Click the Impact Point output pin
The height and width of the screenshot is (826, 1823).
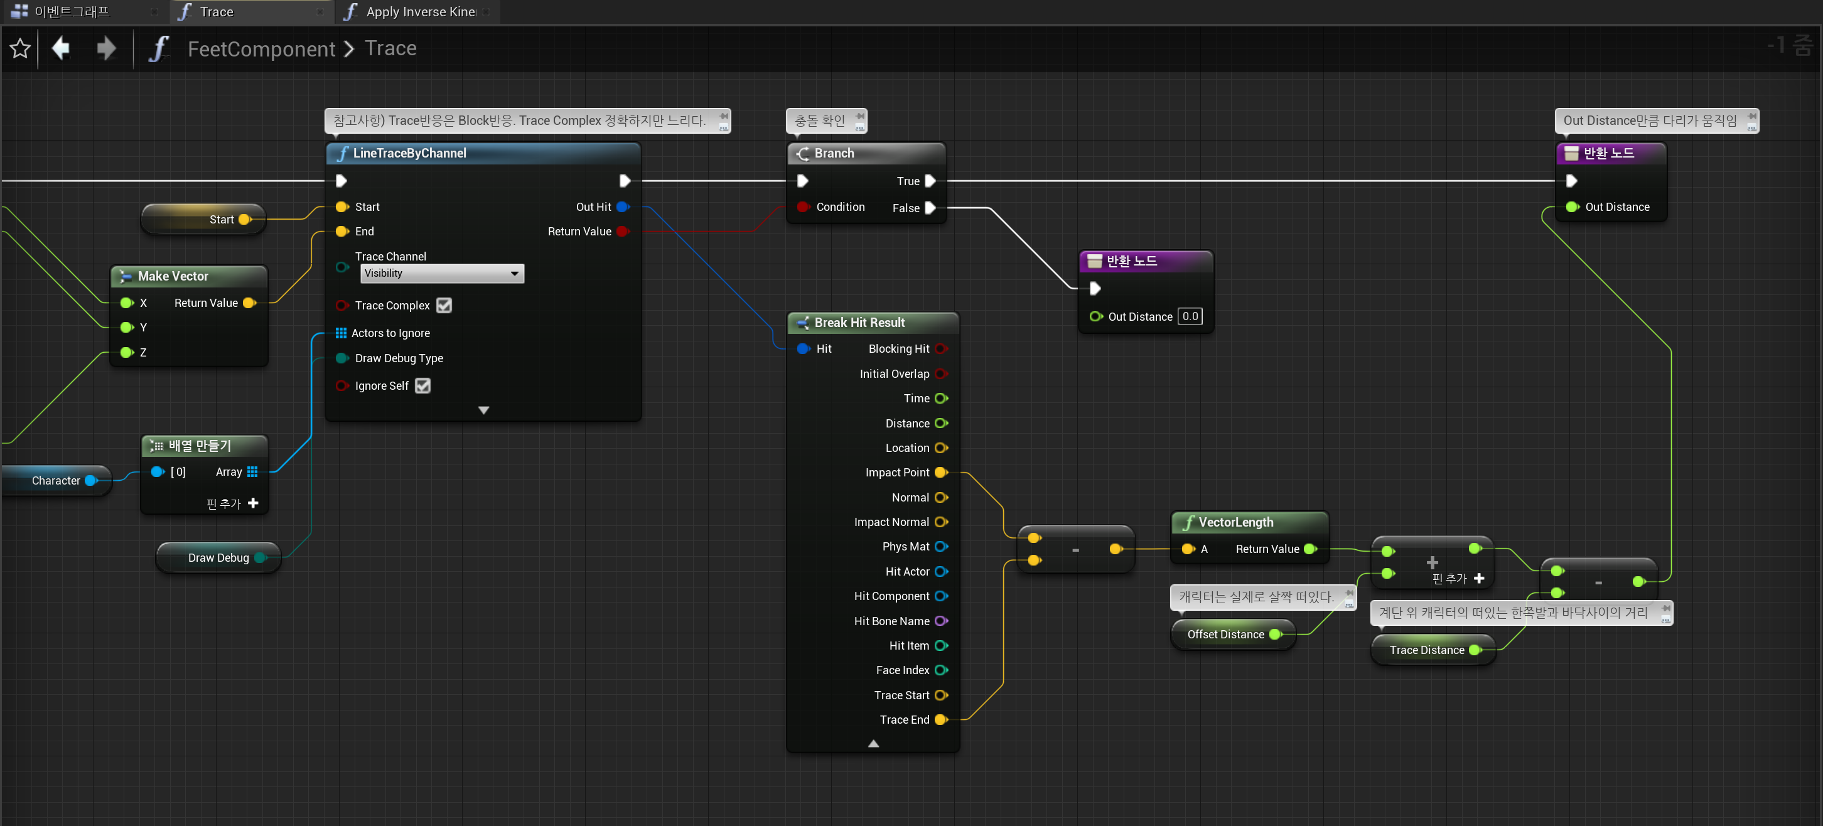click(x=941, y=472)
